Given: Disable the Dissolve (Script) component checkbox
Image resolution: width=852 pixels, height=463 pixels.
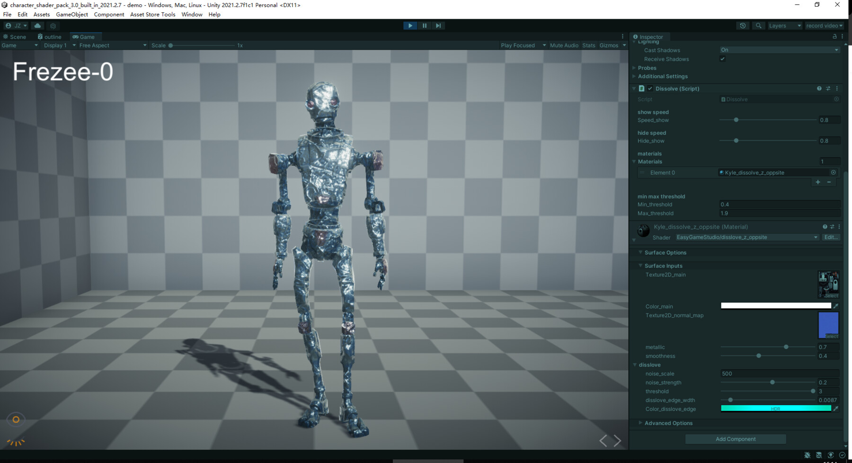Looking at the screenshot, I should 650,89.
